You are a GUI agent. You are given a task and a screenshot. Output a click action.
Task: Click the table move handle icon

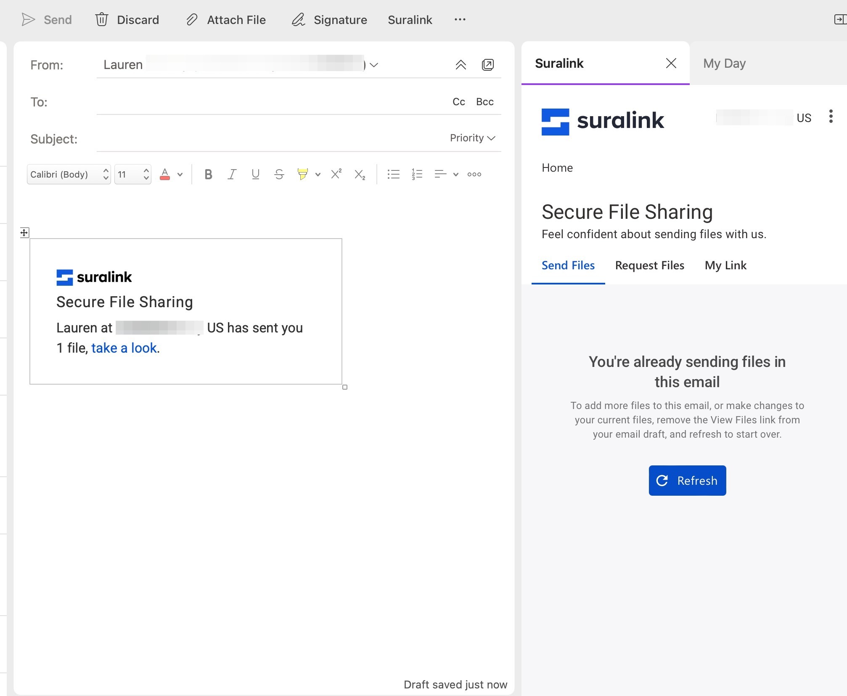[24, 232]
